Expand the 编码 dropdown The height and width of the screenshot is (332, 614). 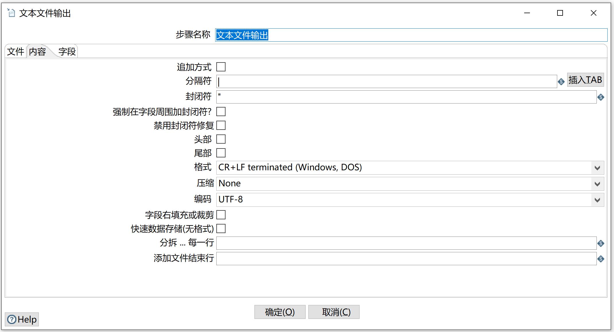coord(598,200)
